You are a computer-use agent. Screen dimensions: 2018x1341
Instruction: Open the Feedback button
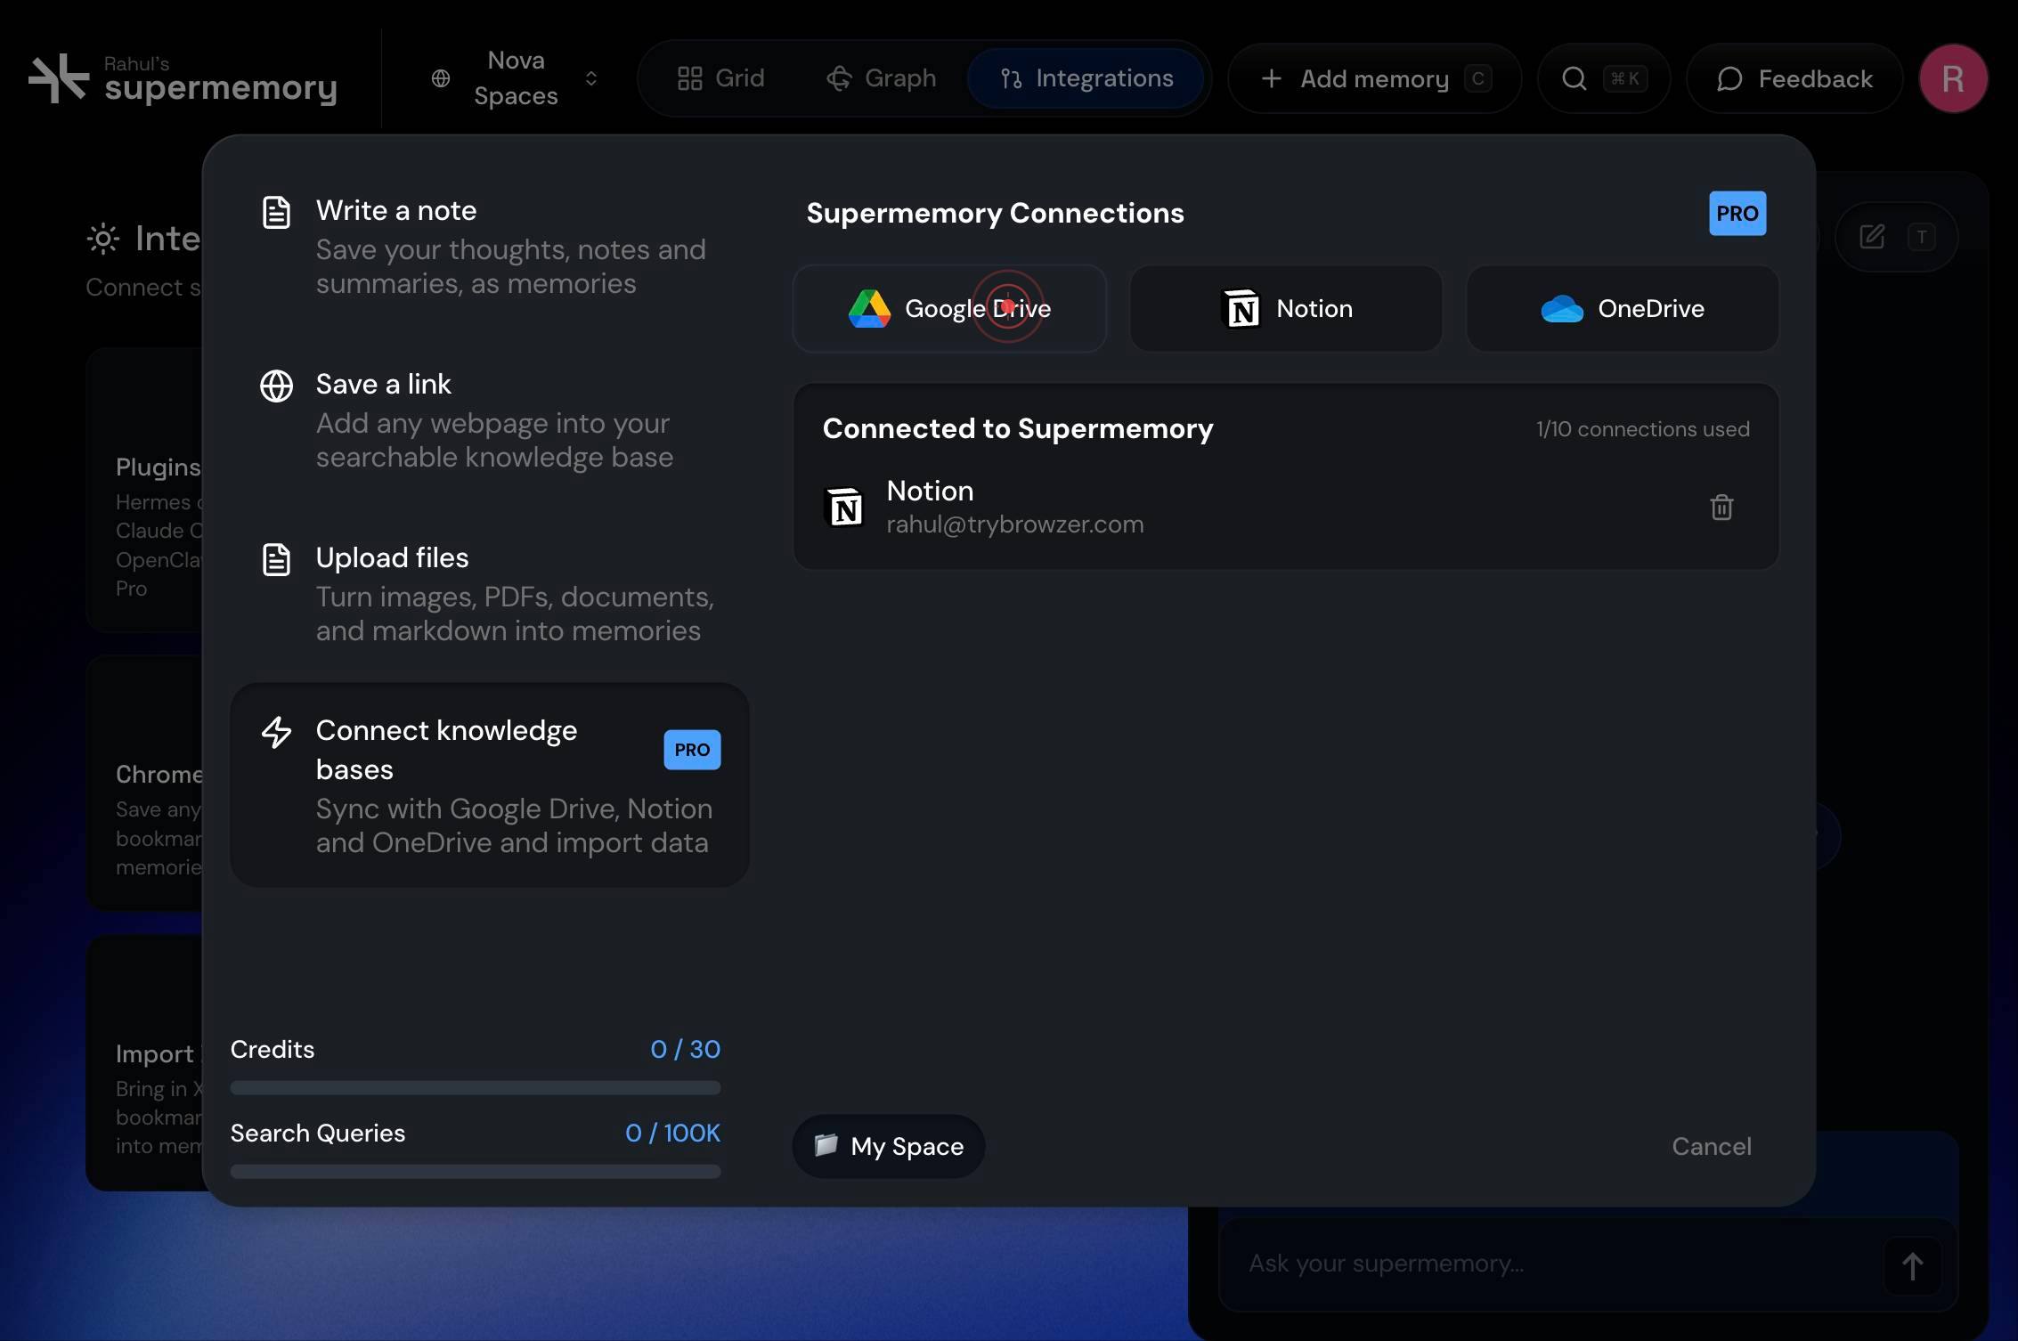coord(1794,78)
